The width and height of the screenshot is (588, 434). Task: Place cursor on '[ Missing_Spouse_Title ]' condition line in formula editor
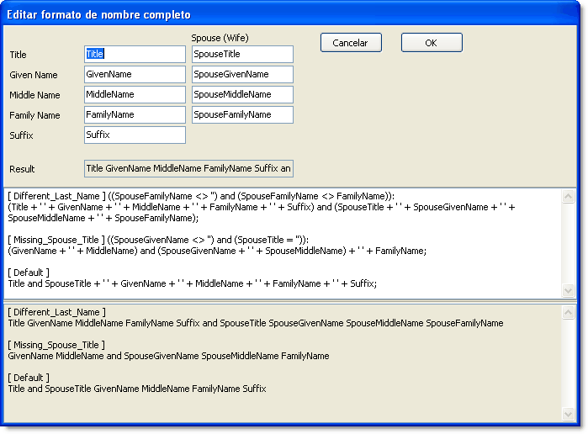(158, 240)
